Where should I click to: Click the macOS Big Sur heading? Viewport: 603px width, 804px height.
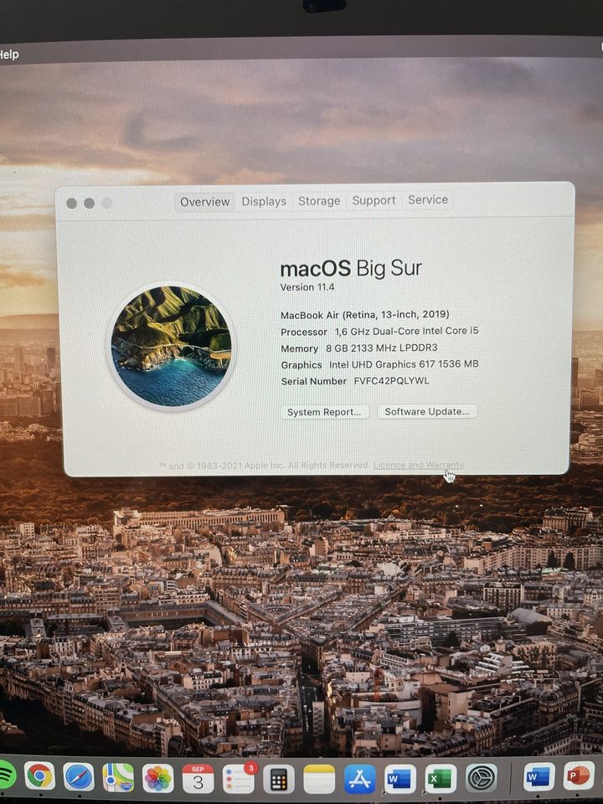(351, 268)
